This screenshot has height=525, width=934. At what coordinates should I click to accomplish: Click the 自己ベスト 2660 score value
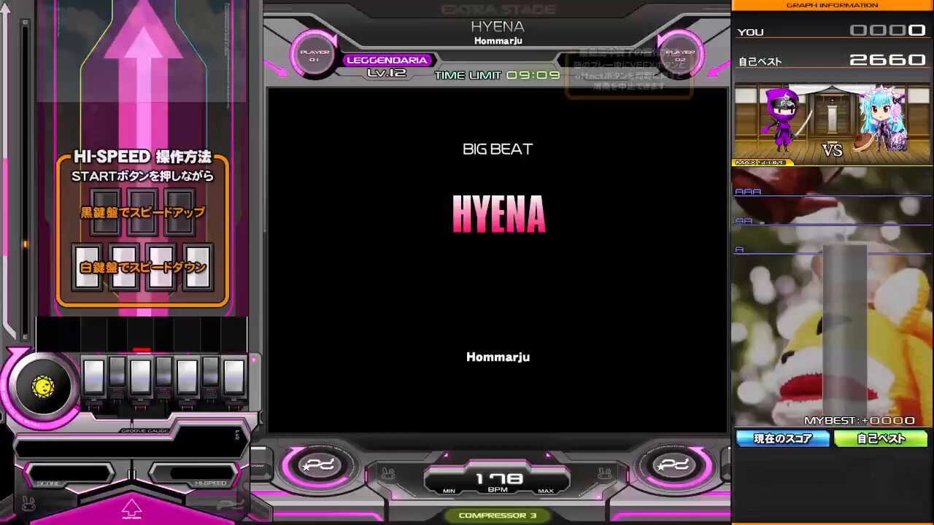click(888, 60)
